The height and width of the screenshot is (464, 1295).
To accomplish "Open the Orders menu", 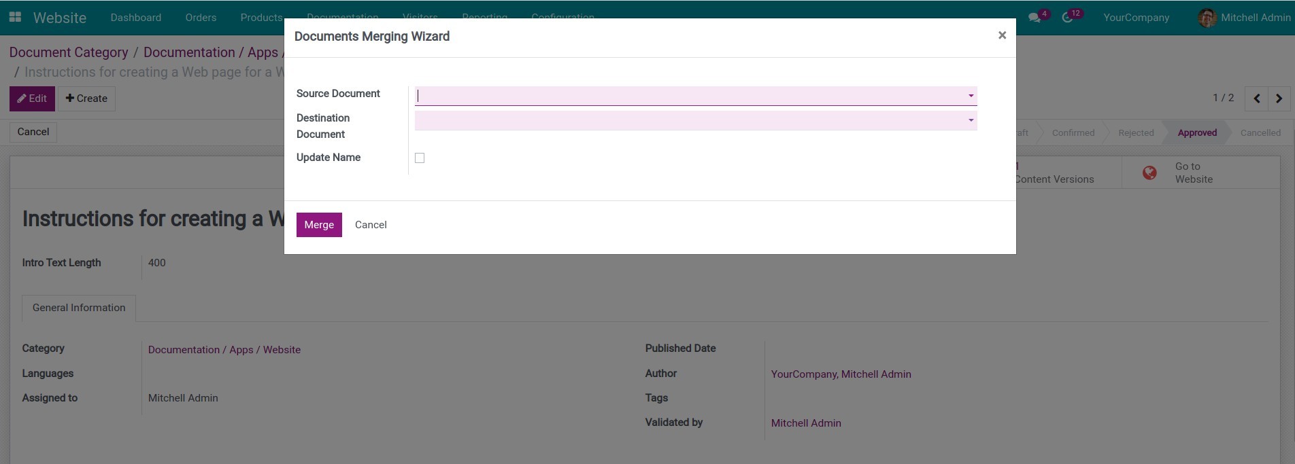I will point(201,18).
